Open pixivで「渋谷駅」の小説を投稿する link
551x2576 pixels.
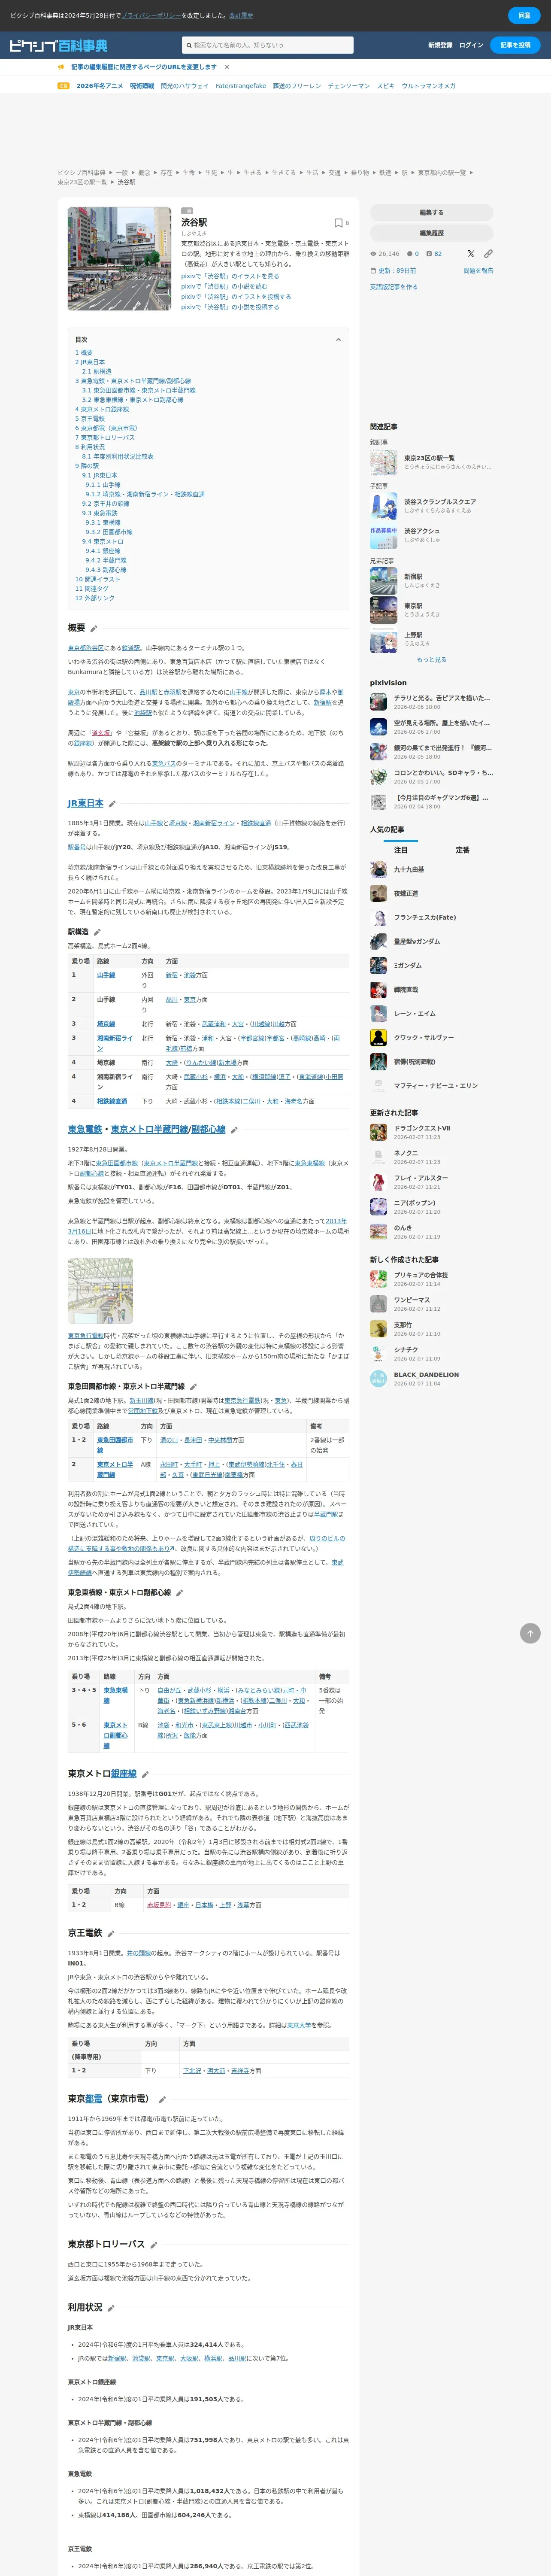(230, 307)
